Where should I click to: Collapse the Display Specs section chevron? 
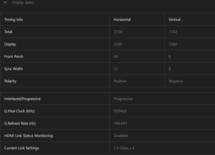(5, 2)
